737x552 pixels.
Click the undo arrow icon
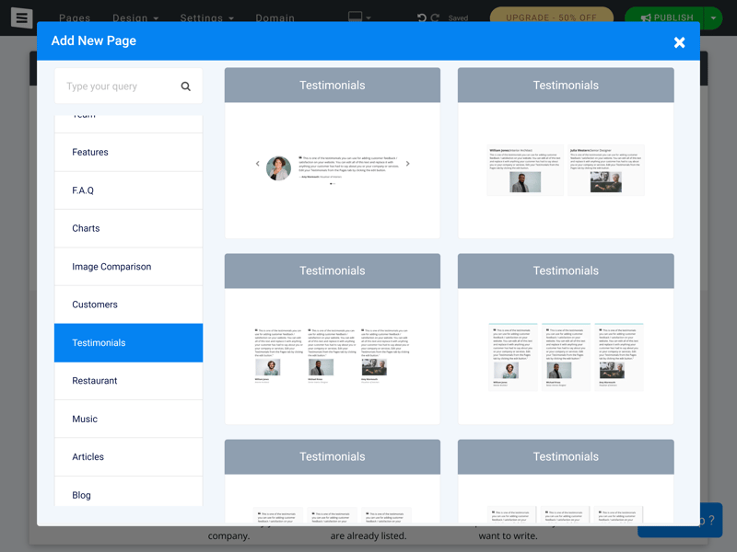pos(421,17)
